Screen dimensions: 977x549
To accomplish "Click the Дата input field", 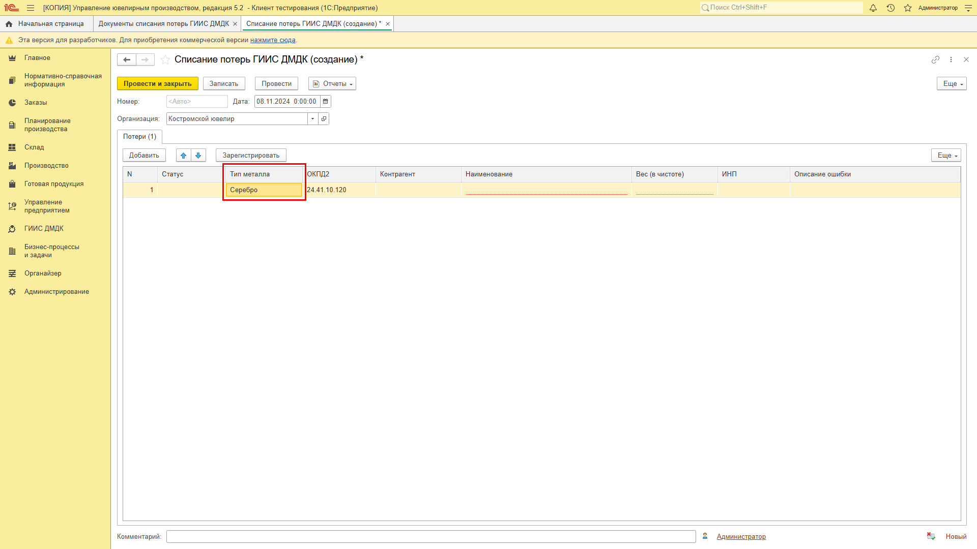I will 288,102.
